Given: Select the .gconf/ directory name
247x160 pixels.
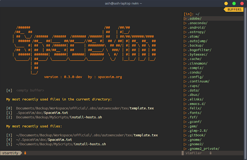Looking at the screenshot, I should point(195,122).
